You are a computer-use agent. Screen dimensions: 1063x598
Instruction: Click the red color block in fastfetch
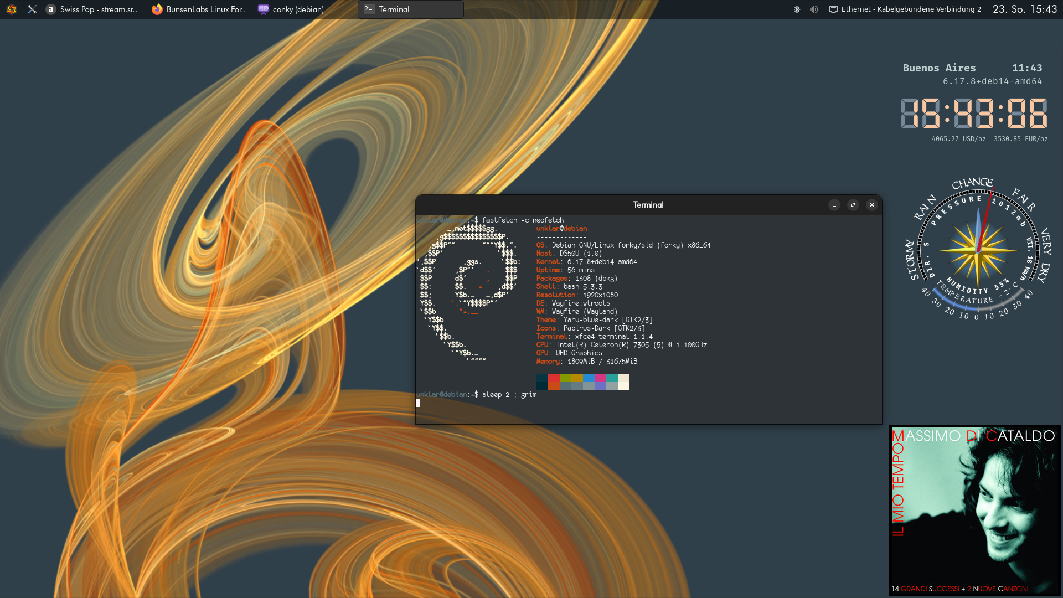(x=554, y=378)
